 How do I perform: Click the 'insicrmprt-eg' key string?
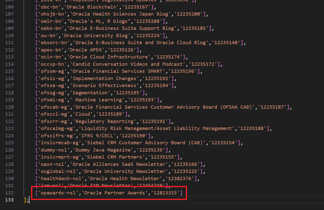(59, 157)
